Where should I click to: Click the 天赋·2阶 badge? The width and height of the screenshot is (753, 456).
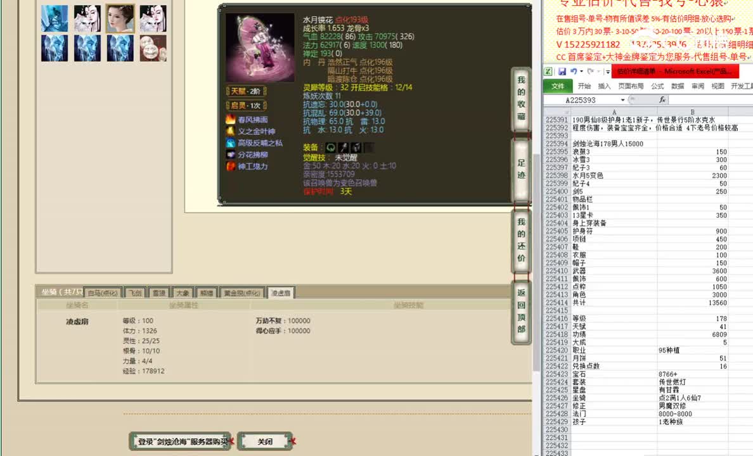pos(246,91)
